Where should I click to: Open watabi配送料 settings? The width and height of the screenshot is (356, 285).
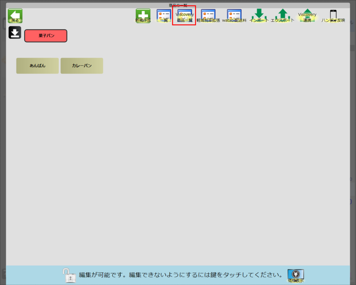point(234,16)
